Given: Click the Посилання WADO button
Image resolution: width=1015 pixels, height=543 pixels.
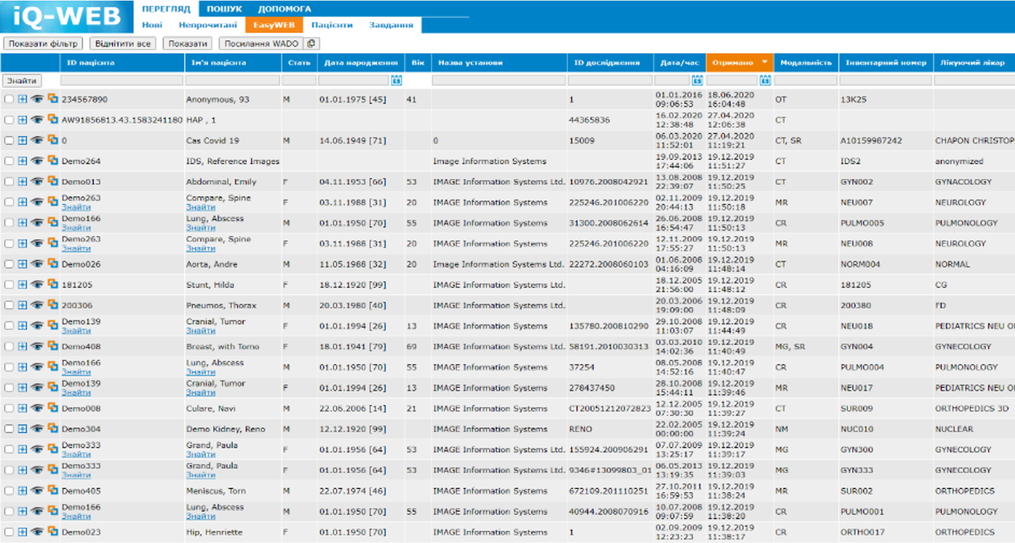Looking at the screenshot, I should (x=261, y=43).
